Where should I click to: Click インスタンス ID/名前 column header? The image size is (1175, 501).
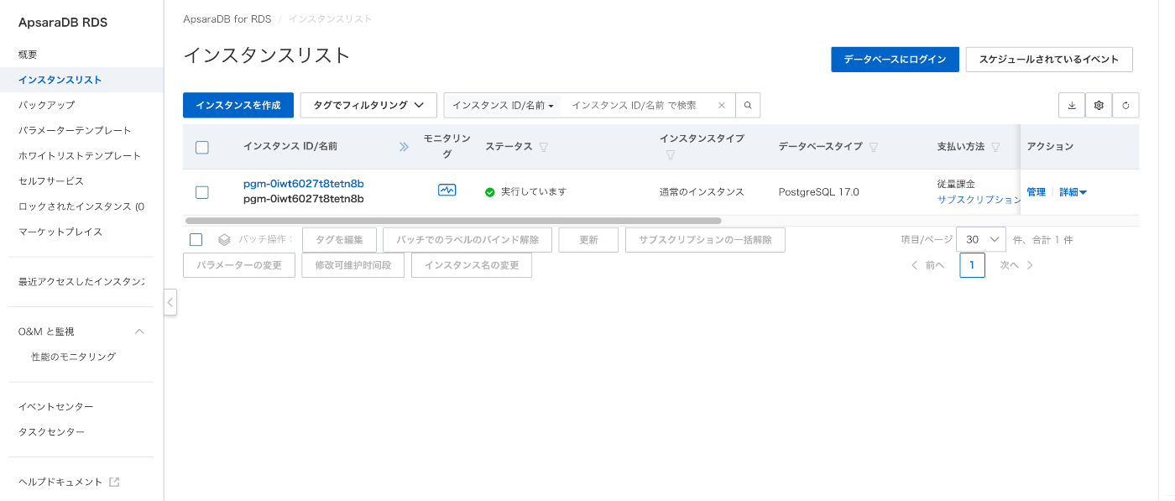pos(290,147)
